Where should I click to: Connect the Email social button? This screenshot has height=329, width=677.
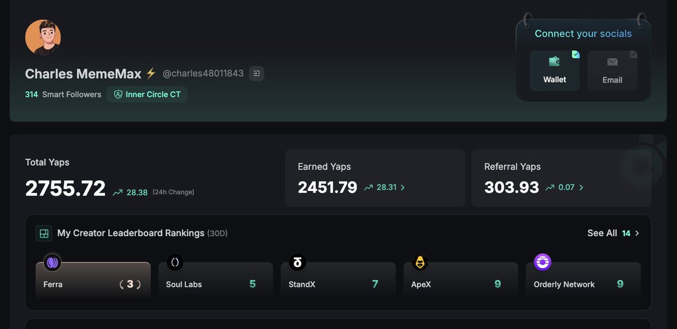(612, 70)
